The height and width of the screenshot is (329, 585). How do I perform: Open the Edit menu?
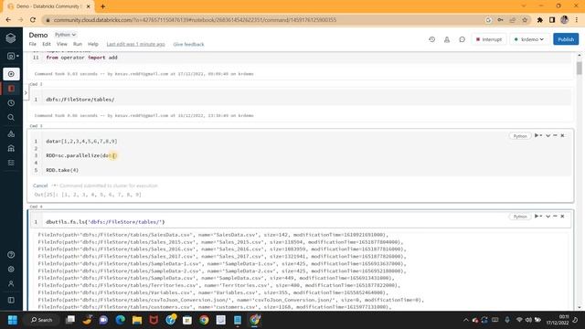pos(47,44)
